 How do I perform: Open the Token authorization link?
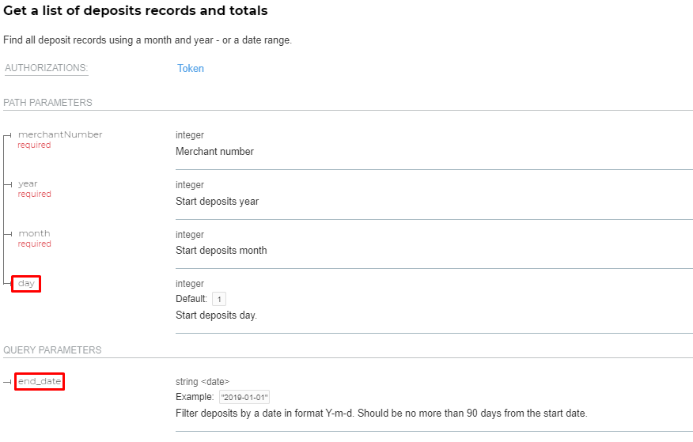coord(191,69)
